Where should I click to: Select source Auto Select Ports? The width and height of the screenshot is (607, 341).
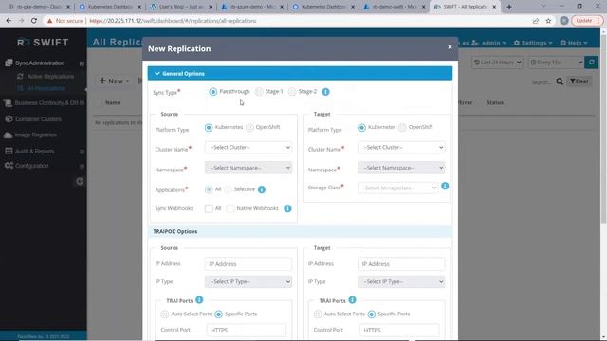click(165, 314)
